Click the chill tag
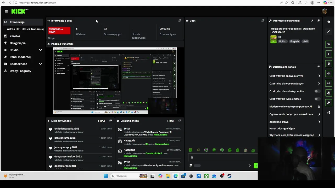This screenshot has height=188, width=335. (x=305, y=42)
